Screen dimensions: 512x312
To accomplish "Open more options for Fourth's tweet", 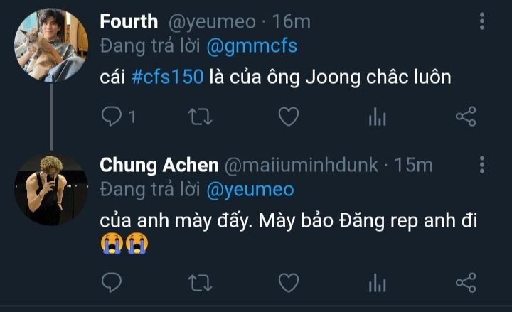I will 482,22.
